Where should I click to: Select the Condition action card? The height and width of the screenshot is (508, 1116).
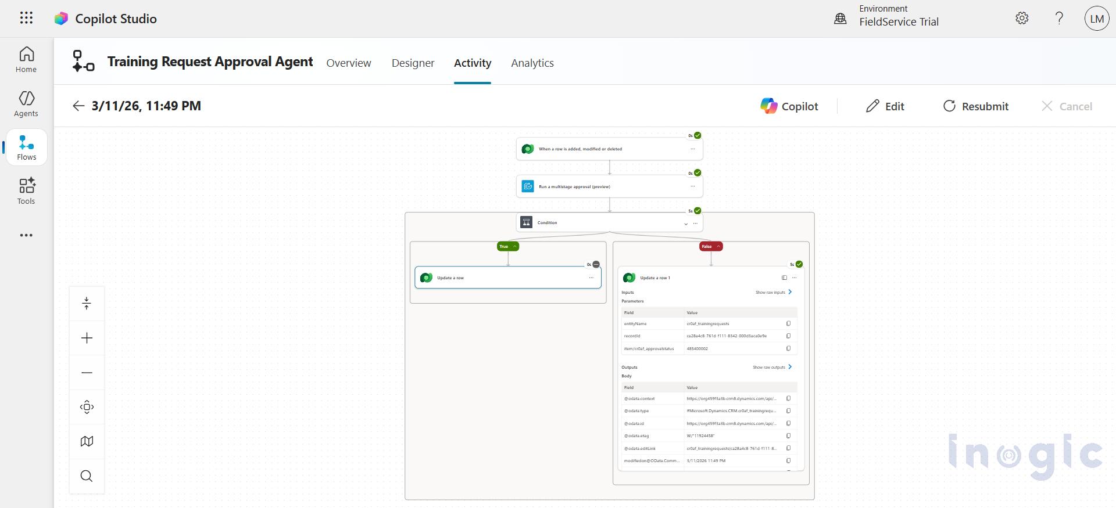[609, 222]
